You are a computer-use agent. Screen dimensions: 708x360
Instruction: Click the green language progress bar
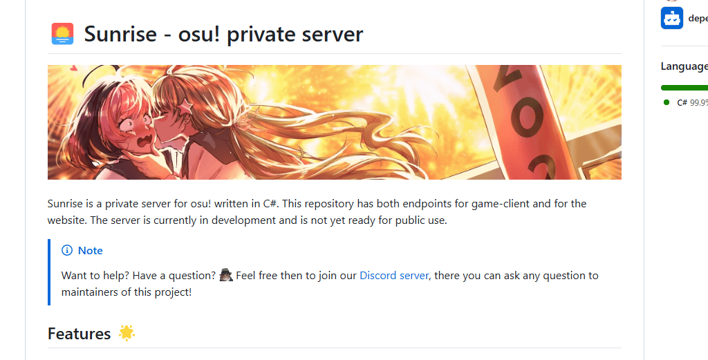(x=684, y=88)
